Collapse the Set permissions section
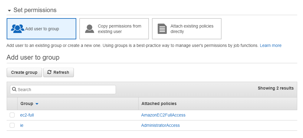The image size is (303, 138). point(9,11)
